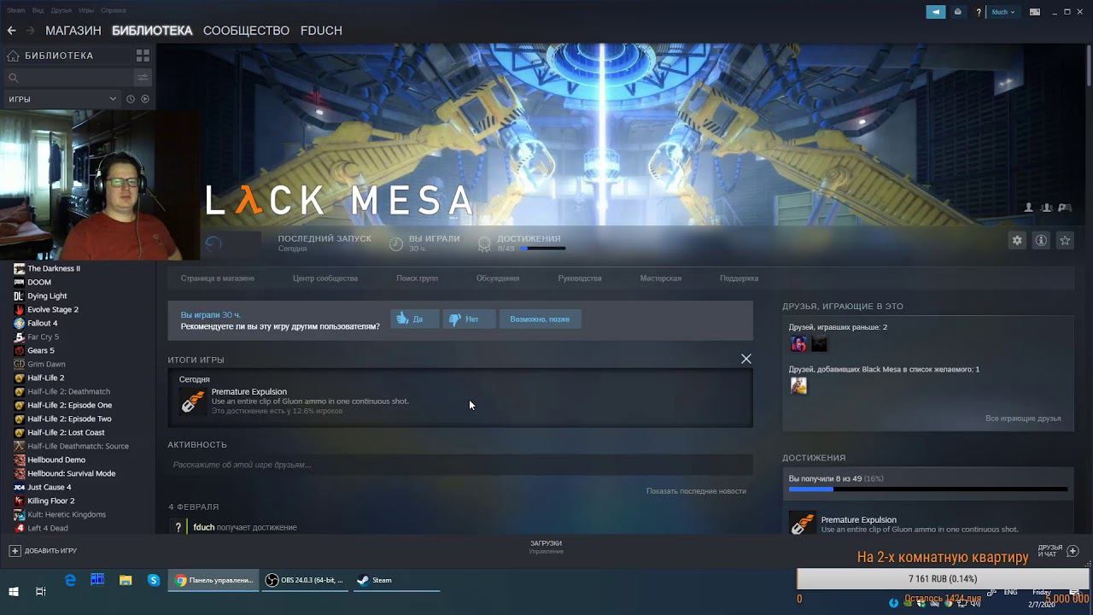Open the СООБЩЕСТВО tab
This screenshot has height=615, width=1093.
point(246,30)
